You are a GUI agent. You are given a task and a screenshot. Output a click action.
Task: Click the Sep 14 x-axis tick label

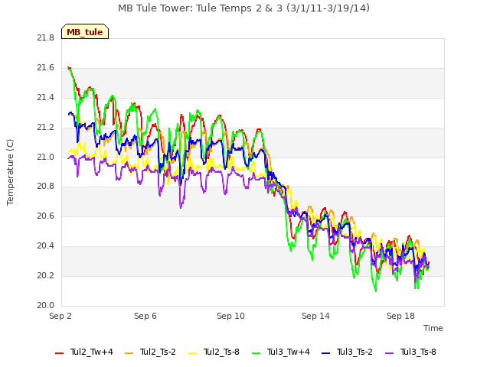[x=315, y=316]
